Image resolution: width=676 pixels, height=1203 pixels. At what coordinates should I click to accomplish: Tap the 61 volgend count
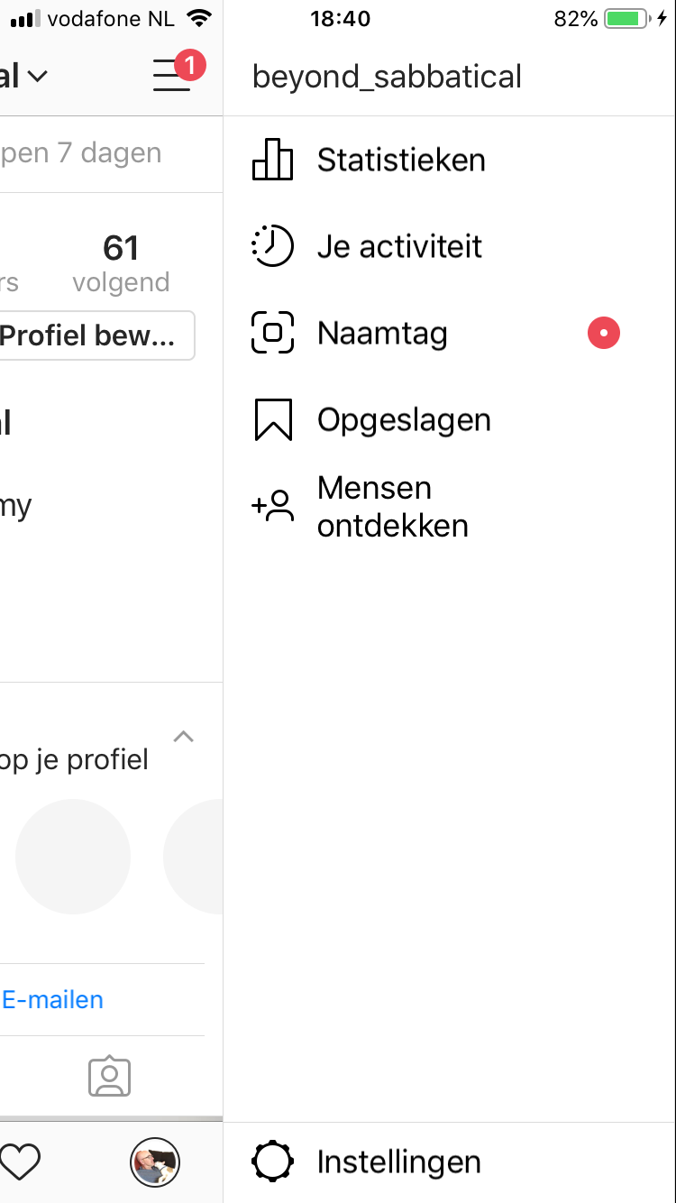pyautogui.click(x=121, y=262)
